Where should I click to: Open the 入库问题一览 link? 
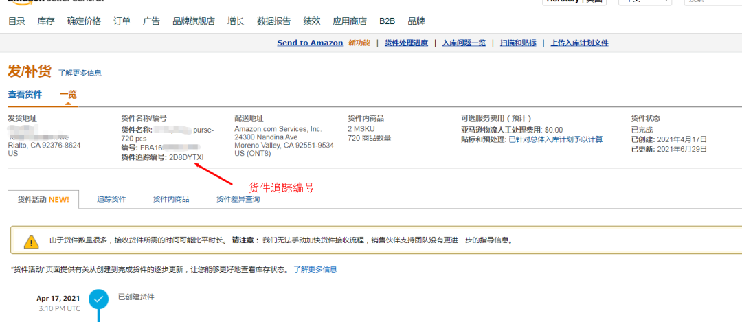pos(464,43)
